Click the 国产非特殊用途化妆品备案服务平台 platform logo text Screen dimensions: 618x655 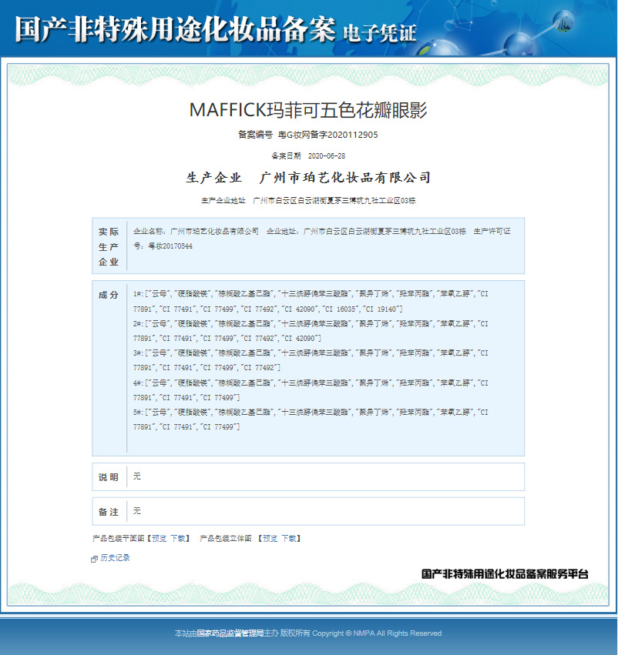pyautogui.click(x=505, y=574)
